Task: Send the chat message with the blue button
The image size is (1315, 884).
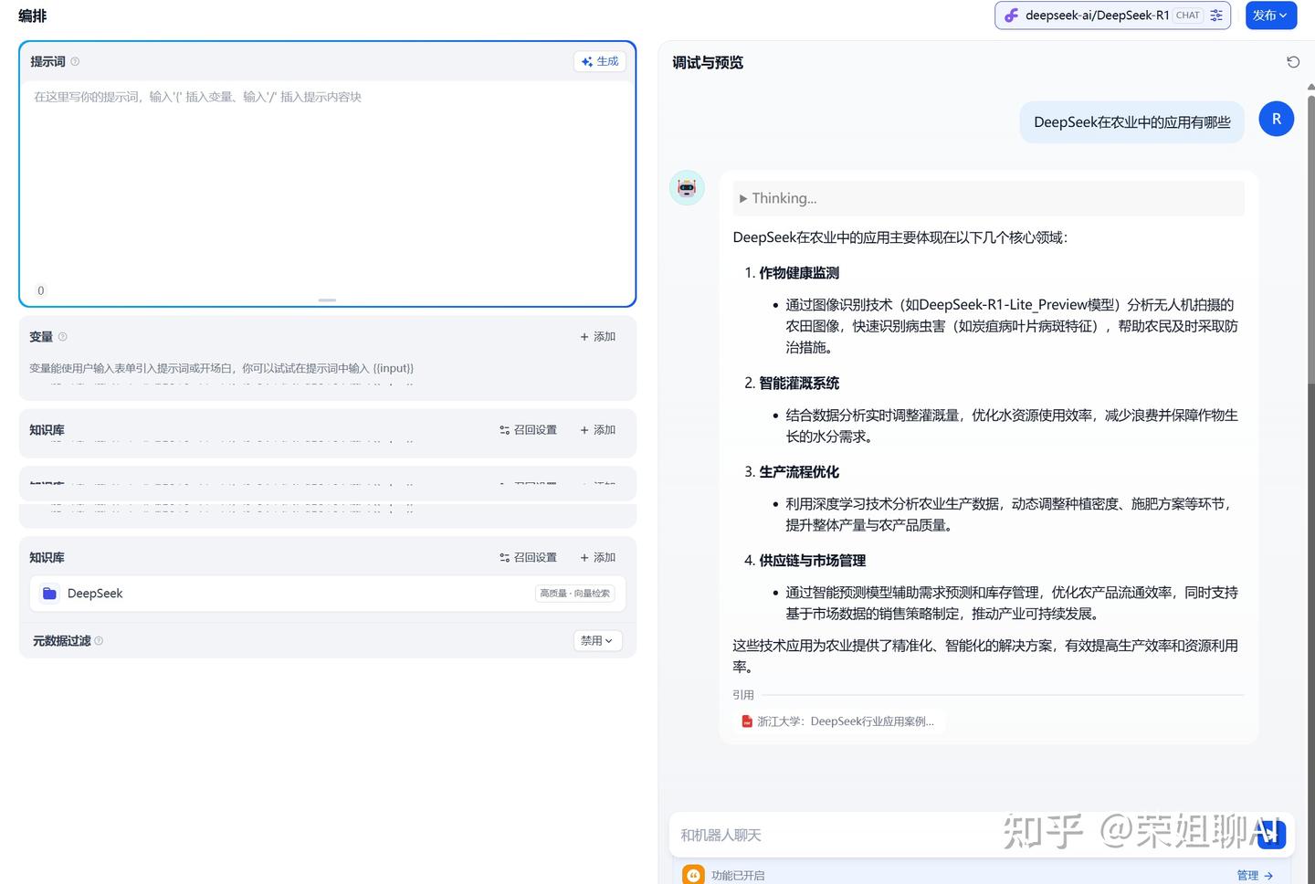Action: [1271, 834]
